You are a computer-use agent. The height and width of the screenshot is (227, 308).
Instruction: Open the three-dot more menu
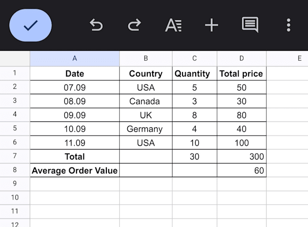pos(289,25)
